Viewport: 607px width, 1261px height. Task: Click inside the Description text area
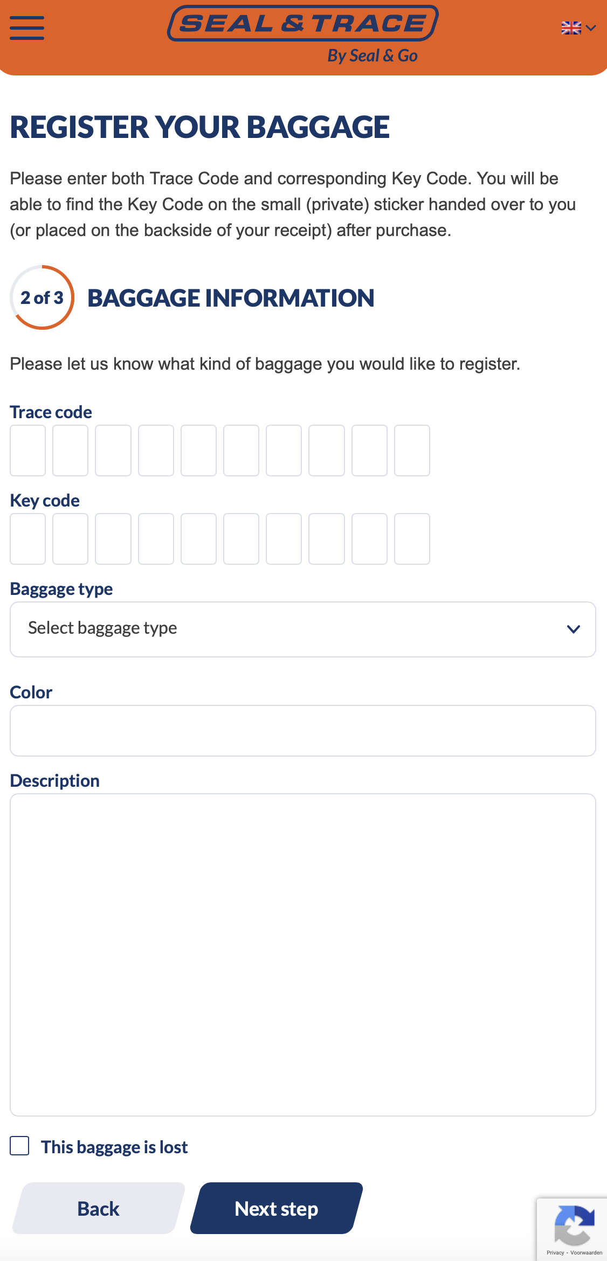[303, 955]
